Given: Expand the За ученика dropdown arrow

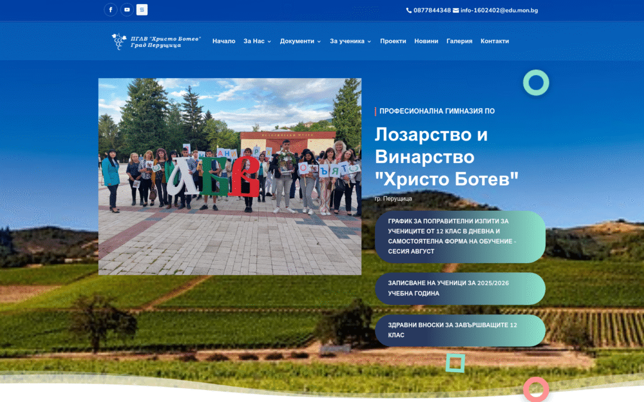Looking at the screenshot, I should pyautogui.click(x=369, y=42).
